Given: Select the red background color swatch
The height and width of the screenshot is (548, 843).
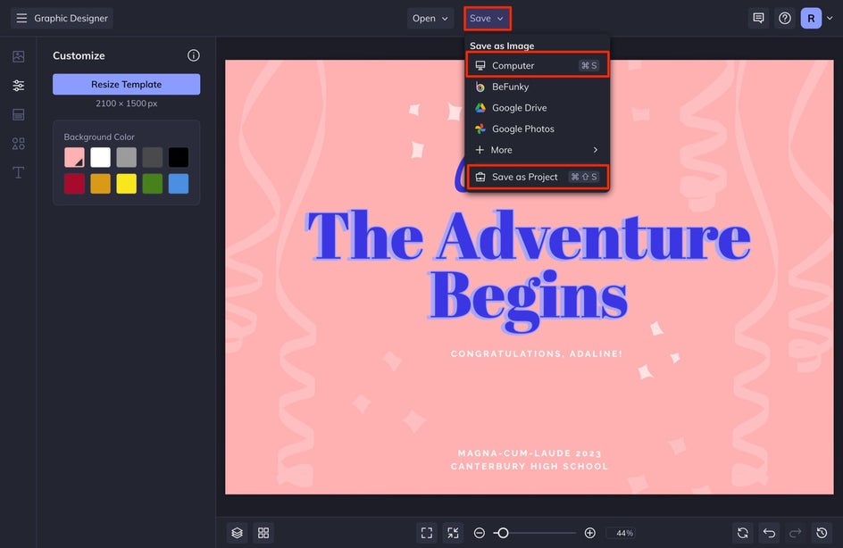Looking at the screenshot, I should (x=74, y=183).
